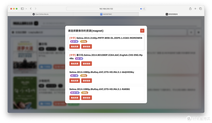Go back in Safari

tap(31, 9)
